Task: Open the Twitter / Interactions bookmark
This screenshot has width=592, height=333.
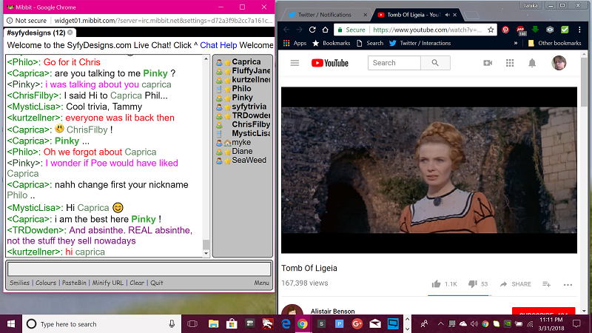Action: [420, 43]
